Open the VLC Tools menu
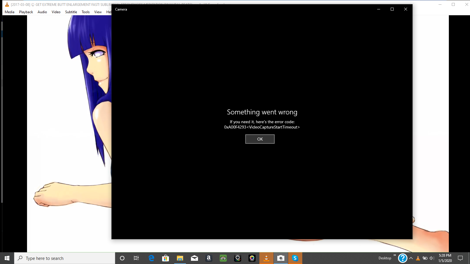470x264 pixels. point(85,12)
